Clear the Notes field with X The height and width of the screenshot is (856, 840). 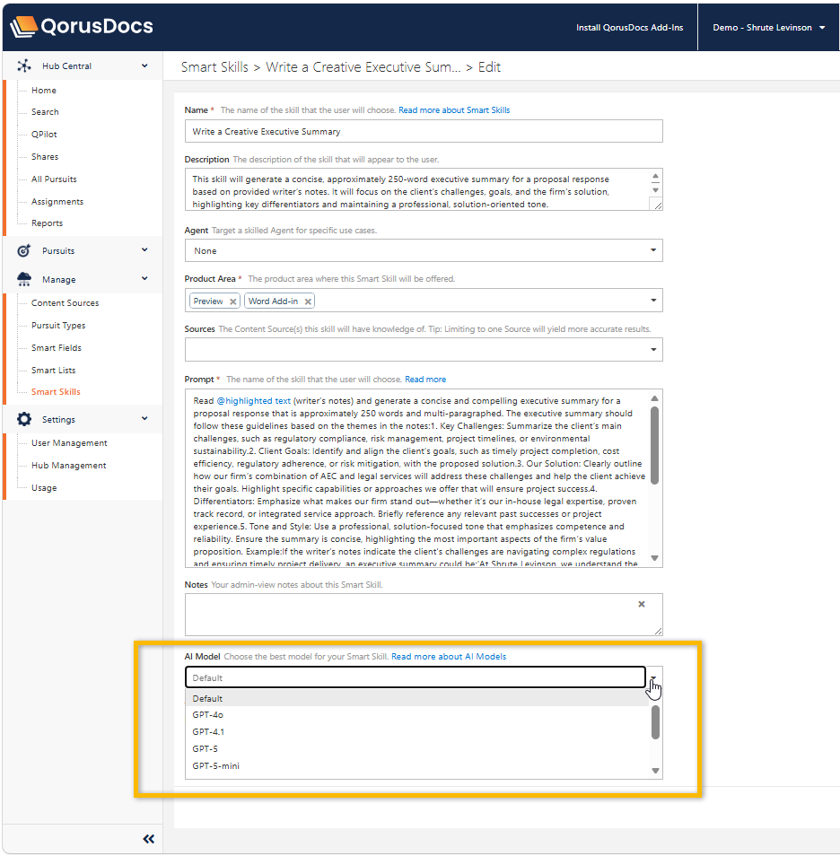tap(641, 604)
